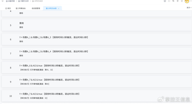The width and height of the screenshot is (192, 104).
Task: Select rule 7 formula with 场景A_4
Action: click(54, 51)
